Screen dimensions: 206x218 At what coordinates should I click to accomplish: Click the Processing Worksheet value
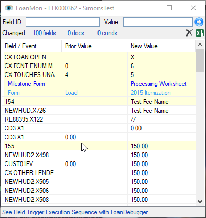tap(158, 84)
